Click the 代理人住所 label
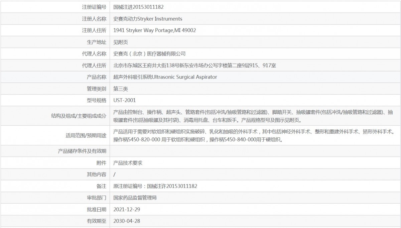Image resolution: width=401 pixels, height=228 pixels. coord(94,66)
